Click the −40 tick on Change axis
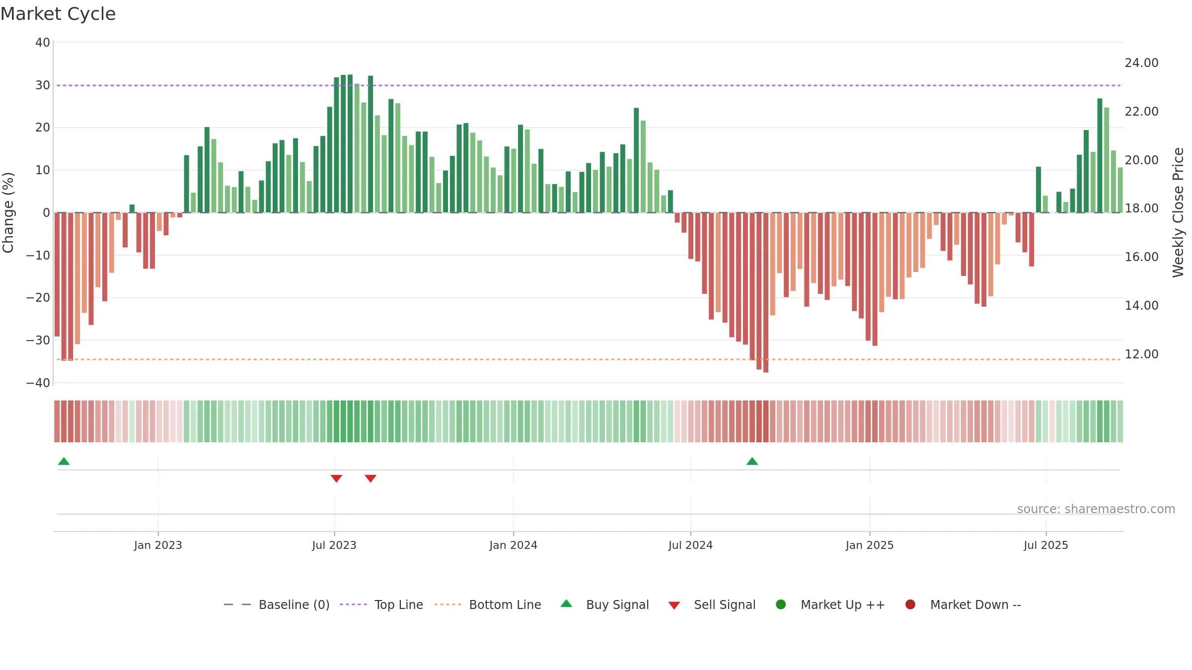This screenshot has height=670, width=1192. (38, 383)
